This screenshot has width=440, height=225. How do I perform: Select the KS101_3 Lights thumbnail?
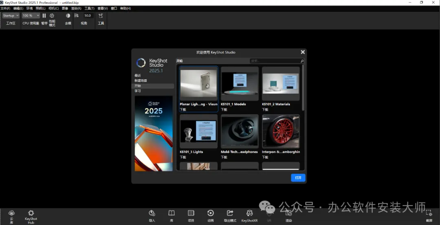point(199,132)
